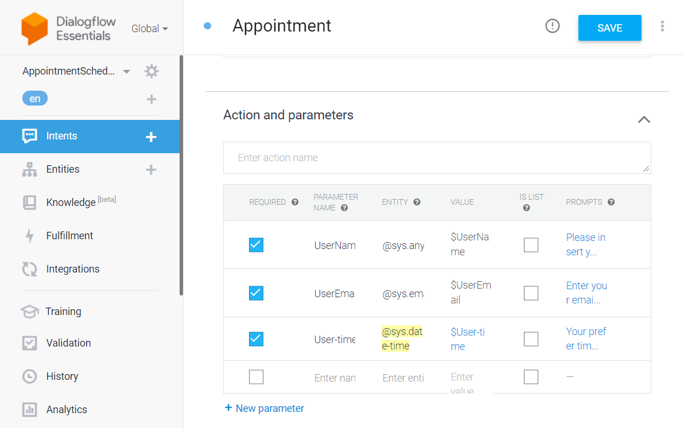Open the Global region dropdown

[150, 29]
